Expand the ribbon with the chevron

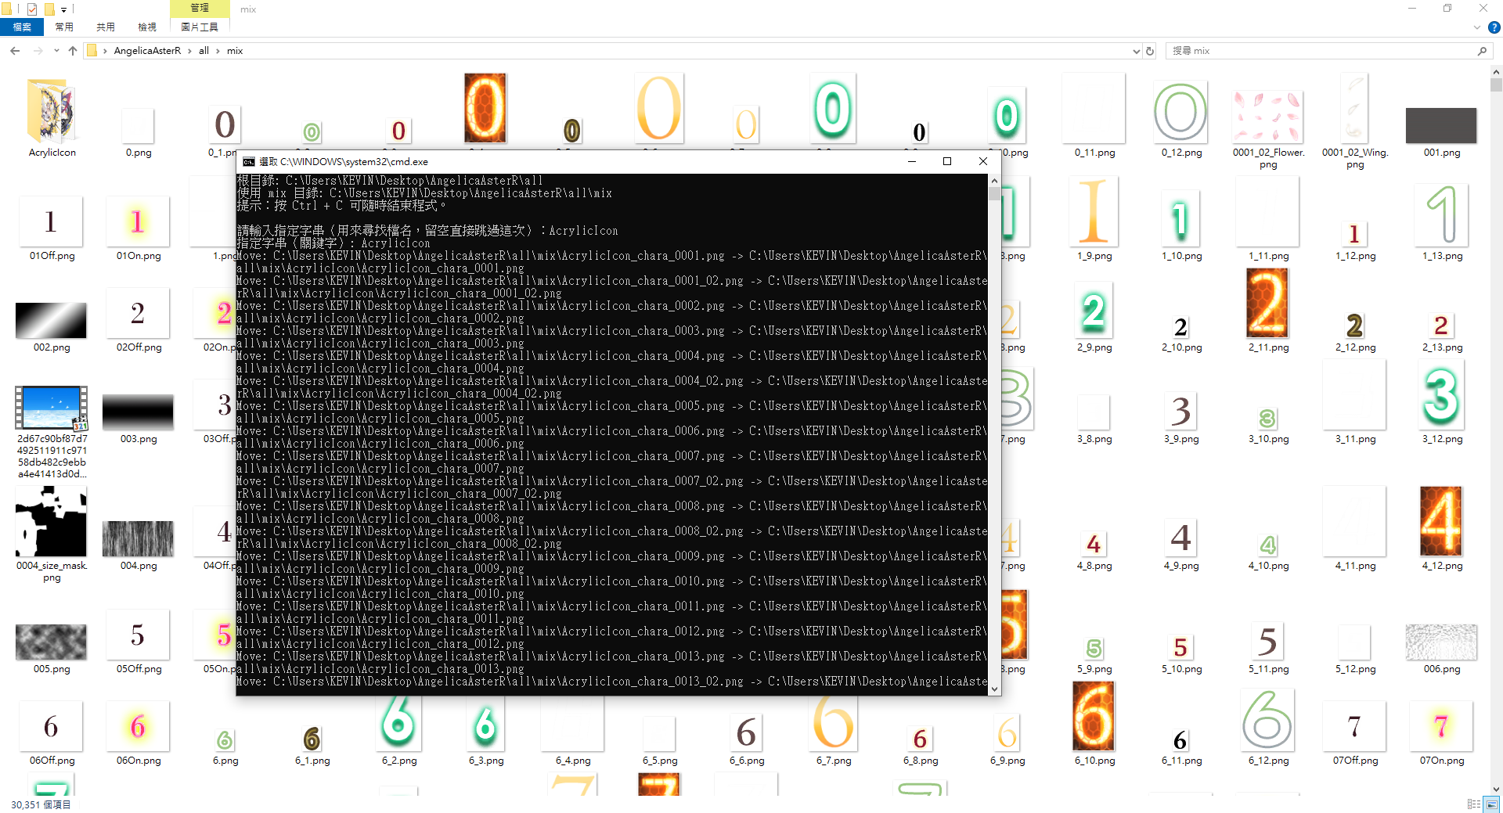click(x=1477, y=27)
